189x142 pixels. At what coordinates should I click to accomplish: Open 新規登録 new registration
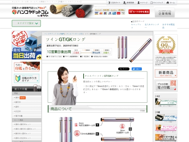pos(128,2)
